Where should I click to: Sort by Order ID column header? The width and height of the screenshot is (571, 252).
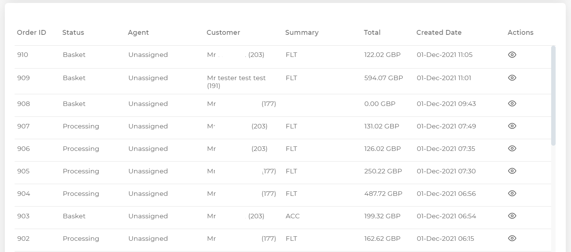tap(31, 33)
